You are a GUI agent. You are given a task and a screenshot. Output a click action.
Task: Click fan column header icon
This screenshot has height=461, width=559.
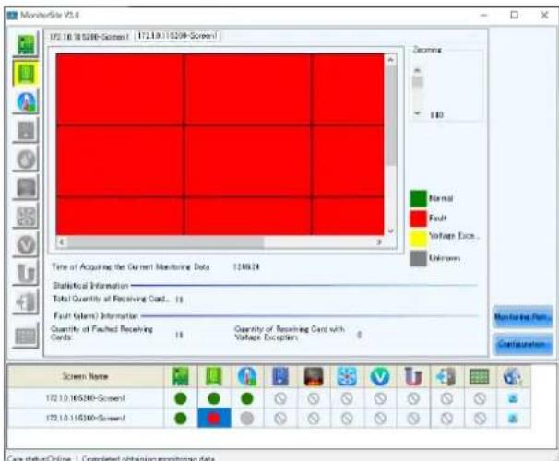(x=347, y=376)
